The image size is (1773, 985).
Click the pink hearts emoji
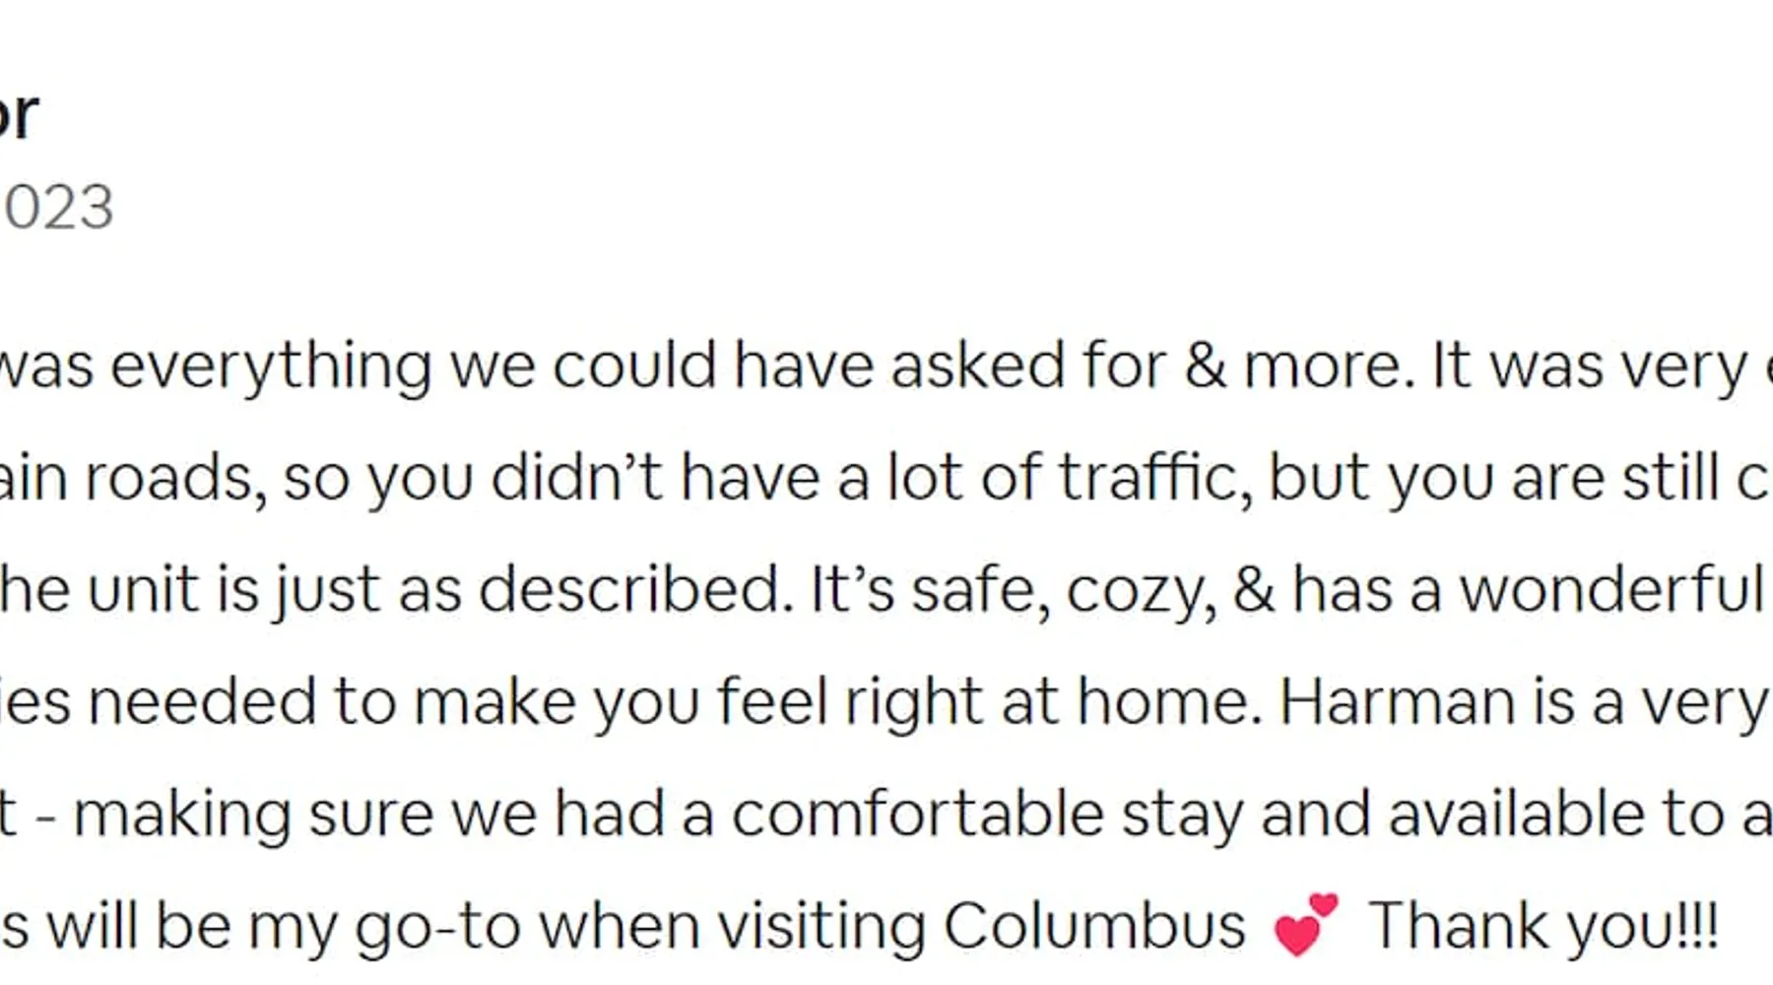click(1306, 924)
